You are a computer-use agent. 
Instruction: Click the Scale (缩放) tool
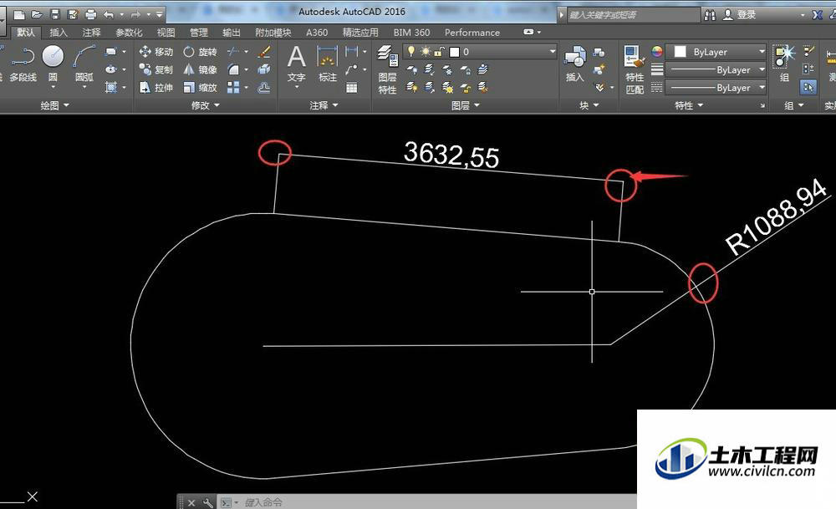click(x=200, y=88)
